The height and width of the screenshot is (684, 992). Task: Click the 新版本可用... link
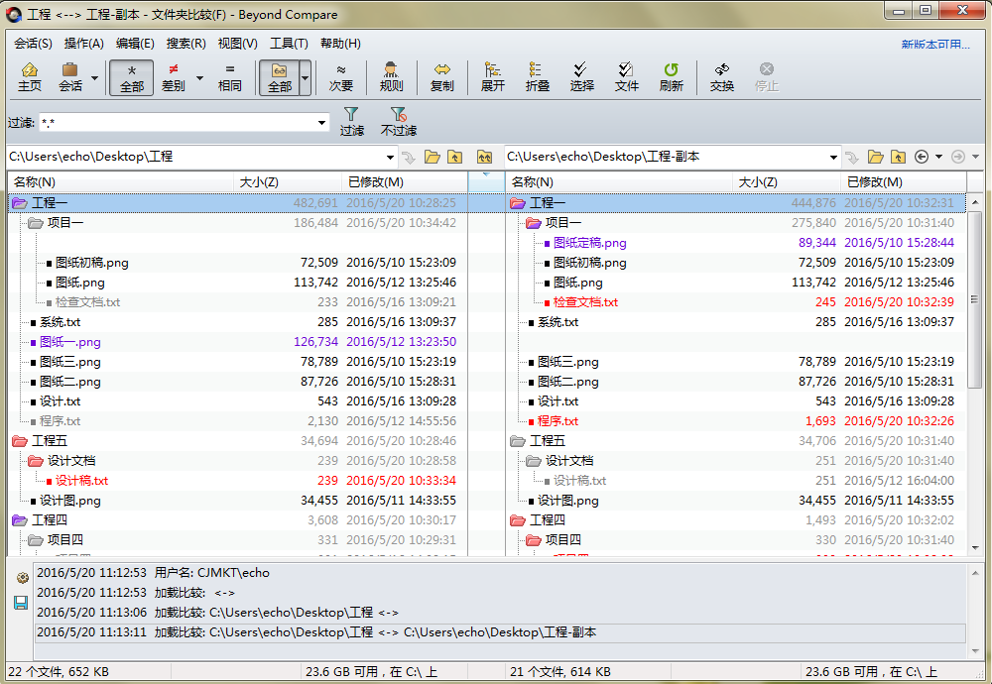click(935, 45)
